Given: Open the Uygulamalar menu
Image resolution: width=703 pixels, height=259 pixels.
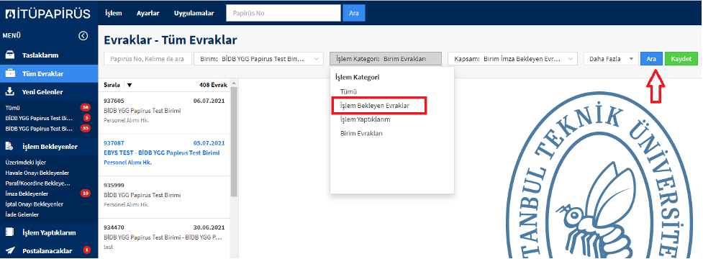Looking at the screenshot, I should tap(194, 13).
